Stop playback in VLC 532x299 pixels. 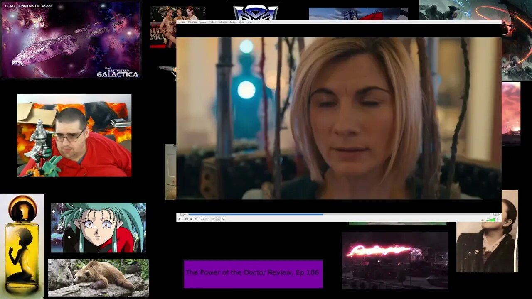pos(191,219)
